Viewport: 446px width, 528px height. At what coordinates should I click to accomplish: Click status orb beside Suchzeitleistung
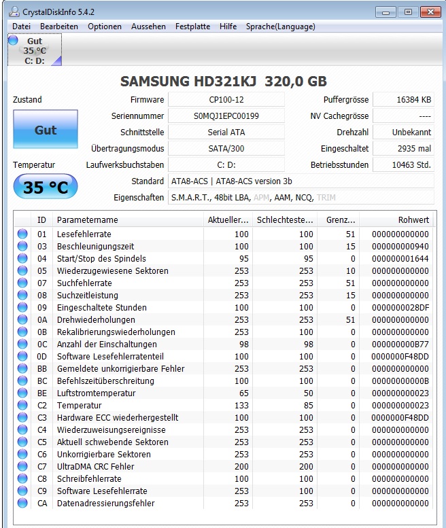[x=22, y=295]
